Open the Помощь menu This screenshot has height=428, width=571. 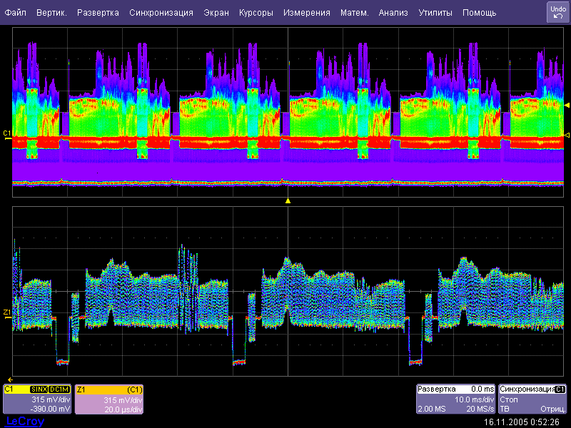[479, 13]
